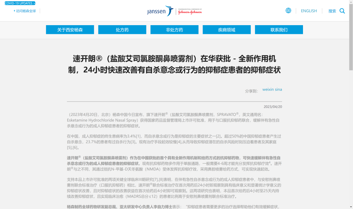Share article via sina link

[278, 89]
